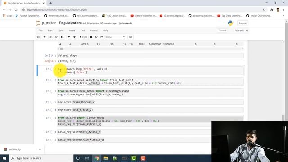Open the File menu
The height and width of the screenshot is (162, 288).
coord(40,31)
